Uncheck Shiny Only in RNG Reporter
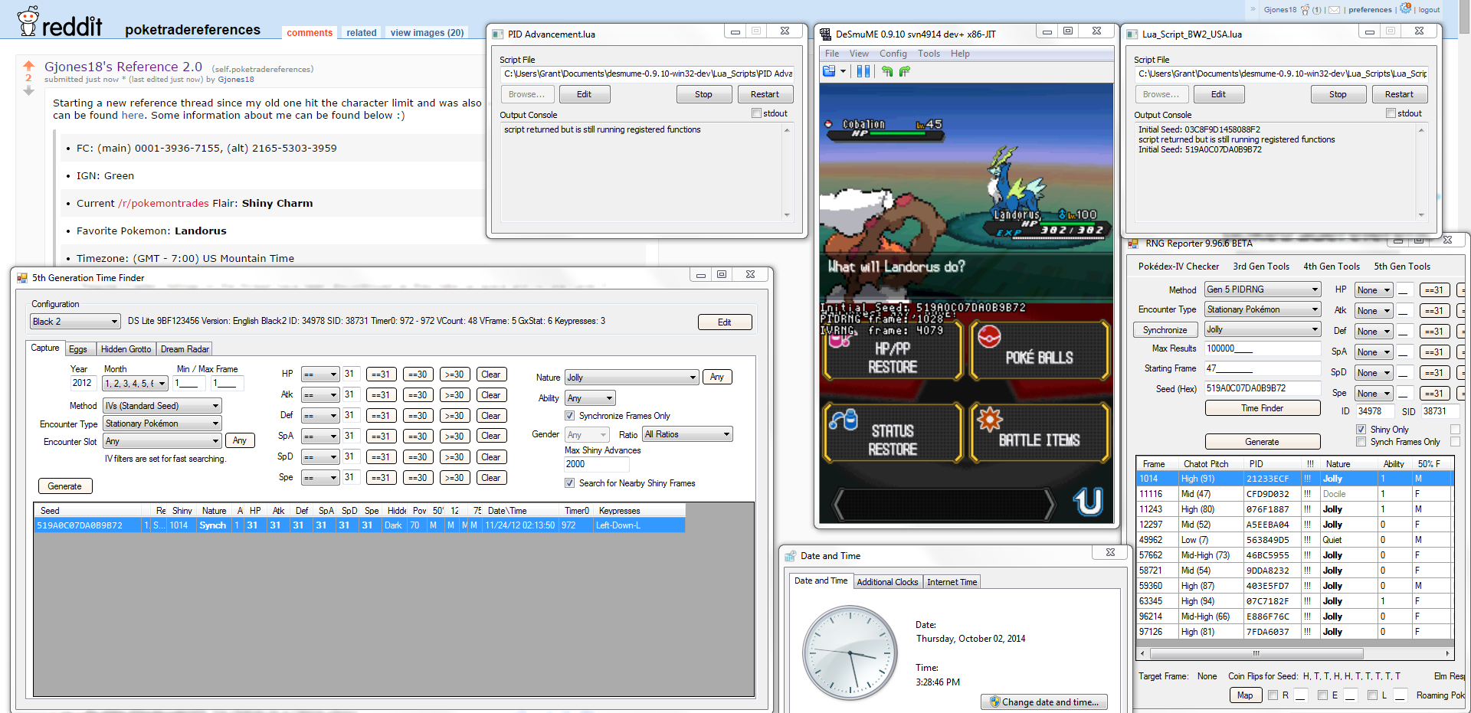 tap(1361, 430)
